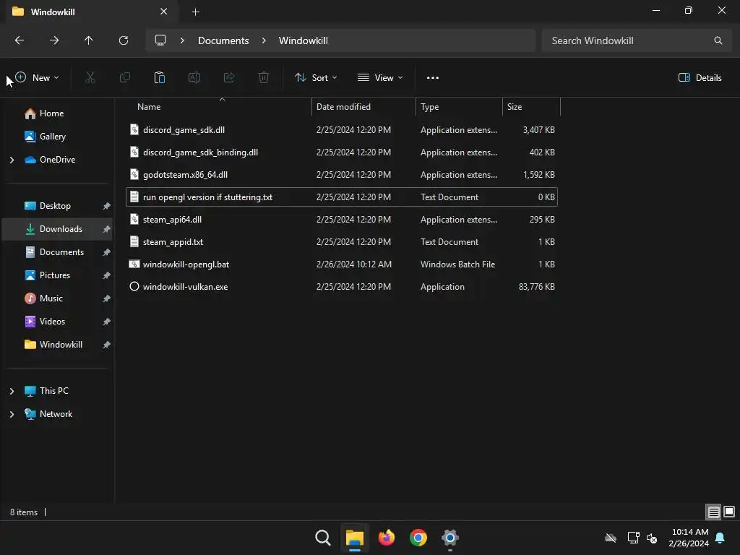Toggle the Details pane
Viewport: 740px width, 555px height.
click(x=700, y=78)
